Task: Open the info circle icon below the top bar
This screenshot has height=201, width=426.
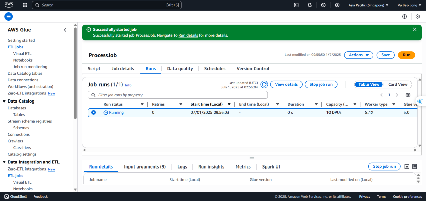Action: 405,16
